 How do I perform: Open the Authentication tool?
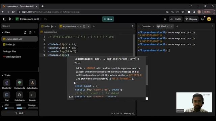point(32,84)
